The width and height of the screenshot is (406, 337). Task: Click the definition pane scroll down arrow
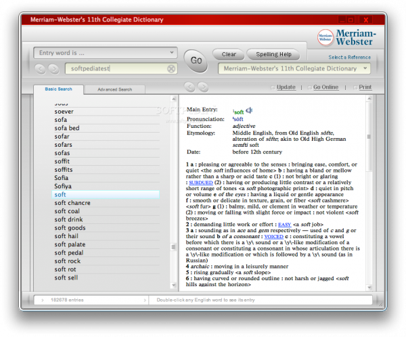point(369,288)
